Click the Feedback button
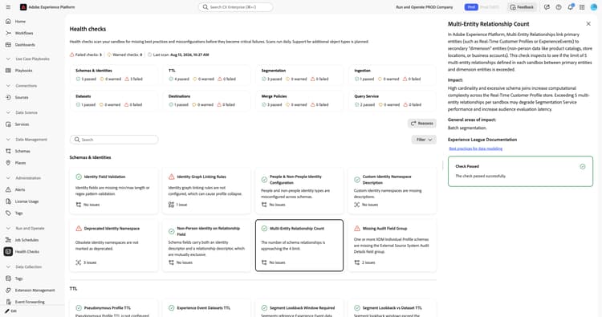 click(x=522, y=7)
